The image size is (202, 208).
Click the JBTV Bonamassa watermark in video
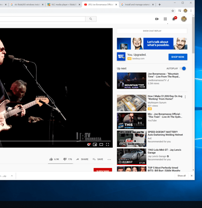(89, 137)
